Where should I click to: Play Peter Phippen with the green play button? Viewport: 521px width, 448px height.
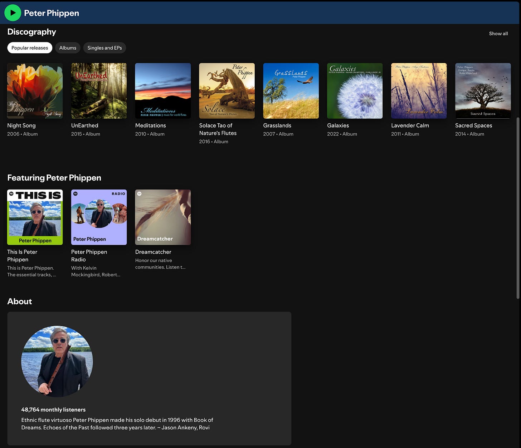(13, 13)
